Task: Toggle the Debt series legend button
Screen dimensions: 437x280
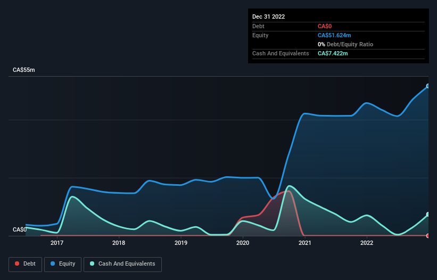Action: 25,264
